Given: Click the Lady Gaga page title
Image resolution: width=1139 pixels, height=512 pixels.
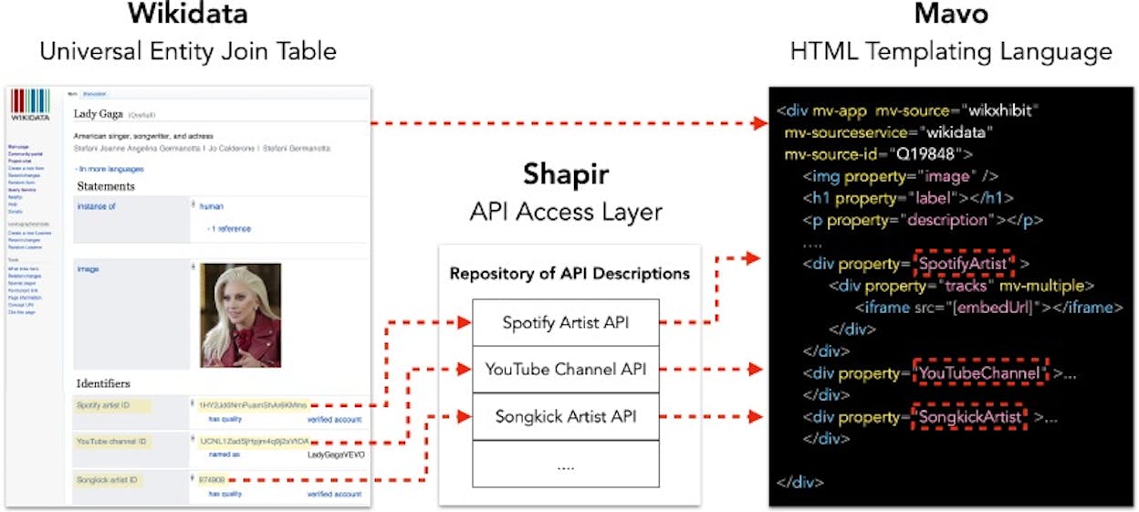Looking at the screenshot, I should click(x=99, y=115).
